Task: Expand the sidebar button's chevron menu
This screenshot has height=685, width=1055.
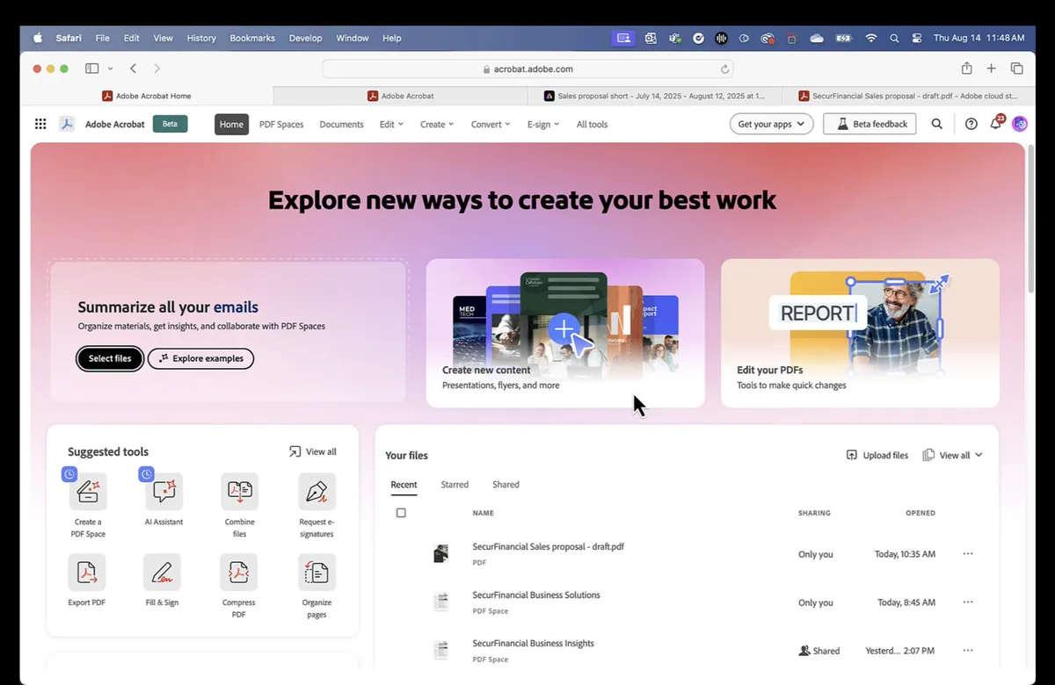Action: (x=110, y=68)
